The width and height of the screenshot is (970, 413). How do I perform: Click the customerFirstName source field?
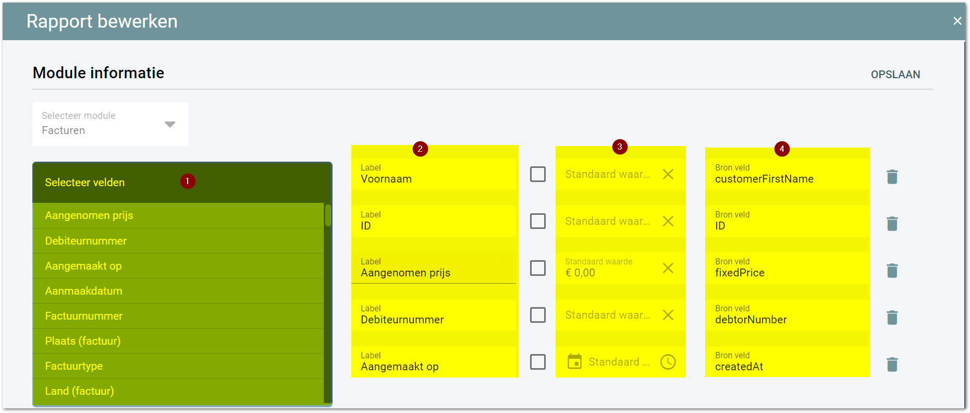[x=788, y=174]
